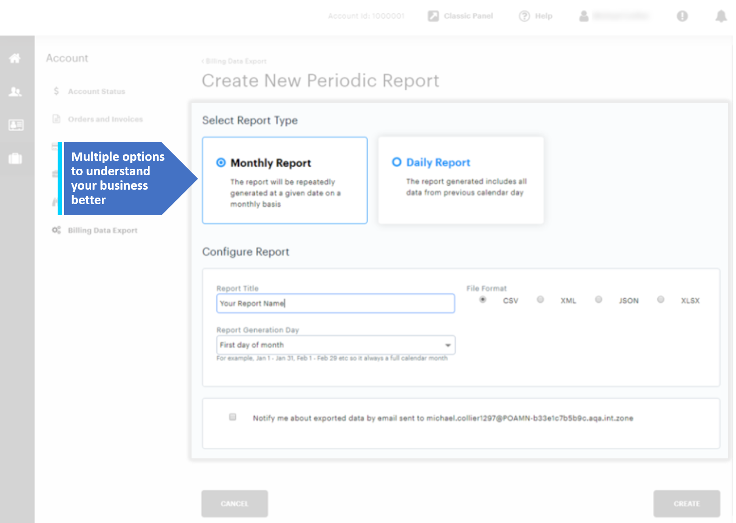Click the Classic Panel icon
This screenshot has height=523, width=736.
[433, 16]
